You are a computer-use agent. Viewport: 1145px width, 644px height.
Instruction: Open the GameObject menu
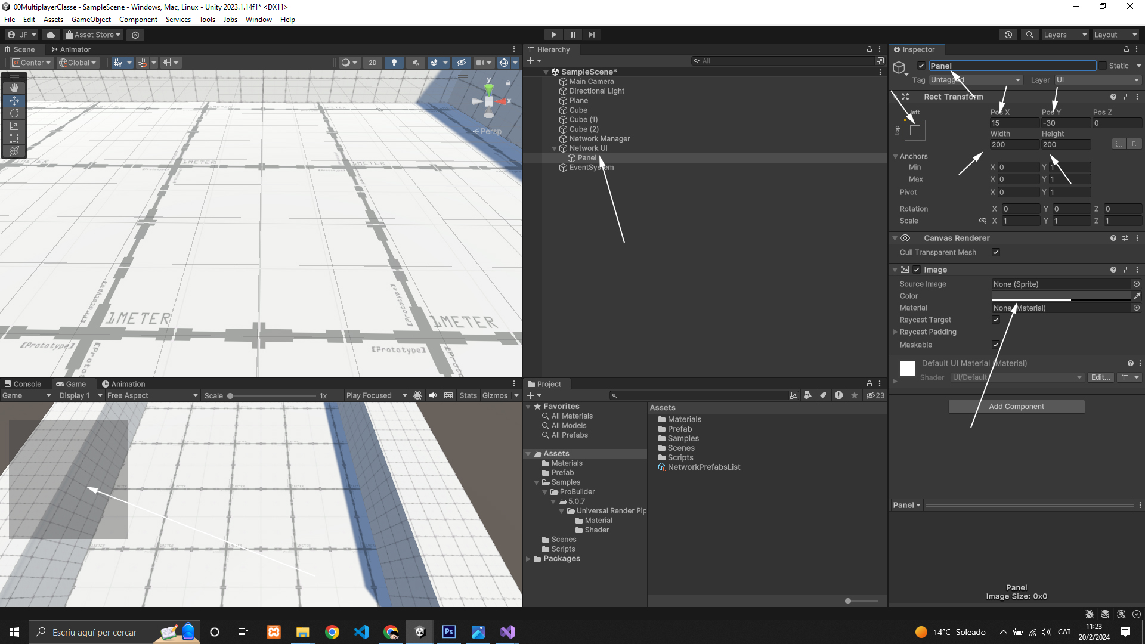click(91, 20)
